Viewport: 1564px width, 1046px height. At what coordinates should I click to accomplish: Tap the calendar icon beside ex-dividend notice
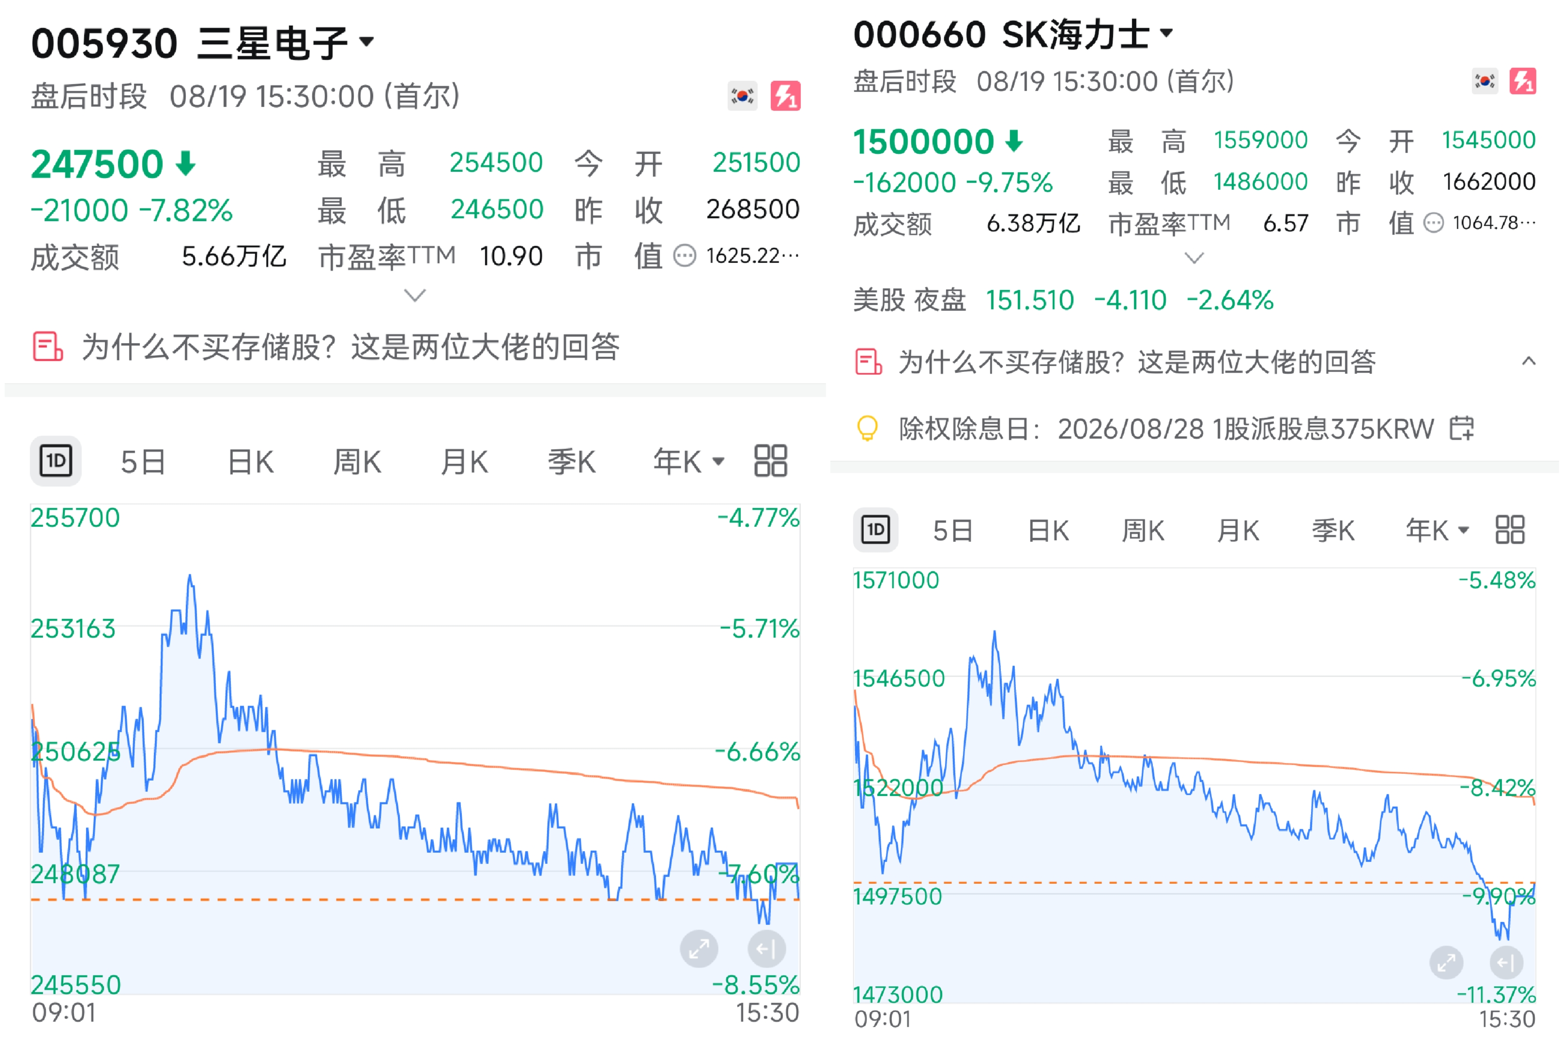(x=1461, y=428)
